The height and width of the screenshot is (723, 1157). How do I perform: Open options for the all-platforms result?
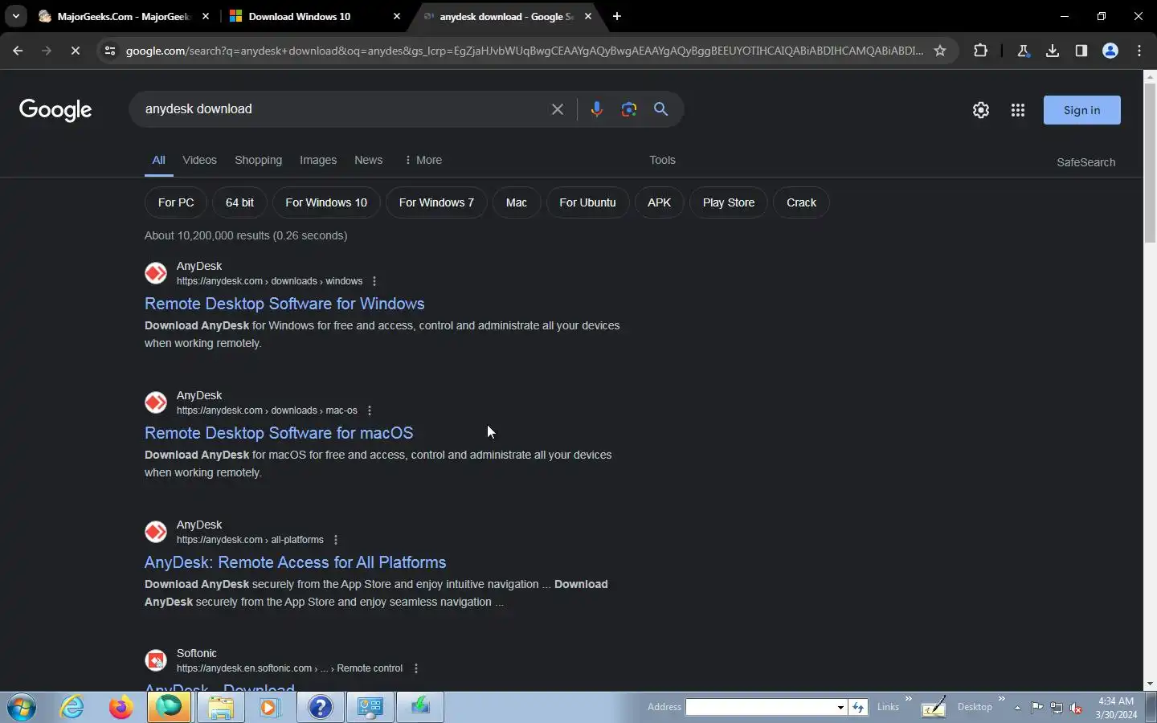click(336, 540)
